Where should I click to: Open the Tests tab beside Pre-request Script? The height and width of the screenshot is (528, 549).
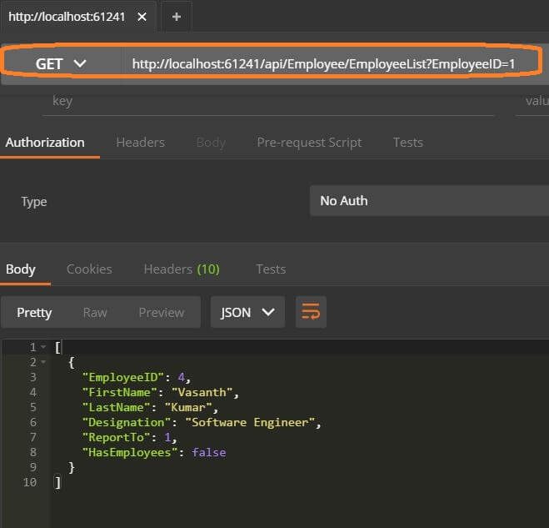407,143
